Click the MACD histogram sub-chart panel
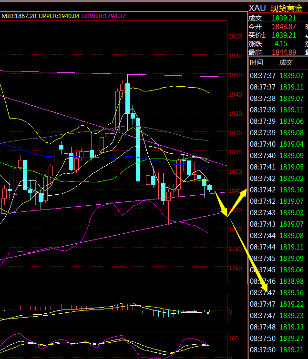 pyautogui.click(x=114, y=309)
